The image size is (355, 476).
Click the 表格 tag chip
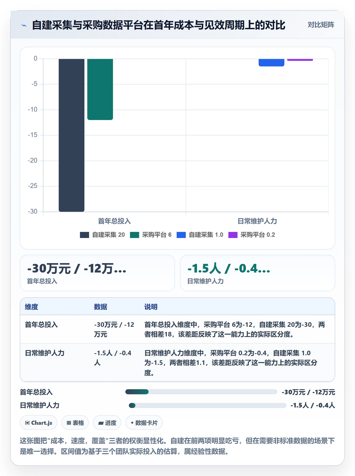click(75, 423)
